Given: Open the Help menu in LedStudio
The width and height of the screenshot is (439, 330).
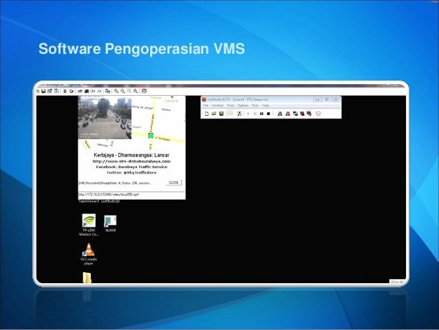Looking at the screenshot, I should tap(266, 105).
